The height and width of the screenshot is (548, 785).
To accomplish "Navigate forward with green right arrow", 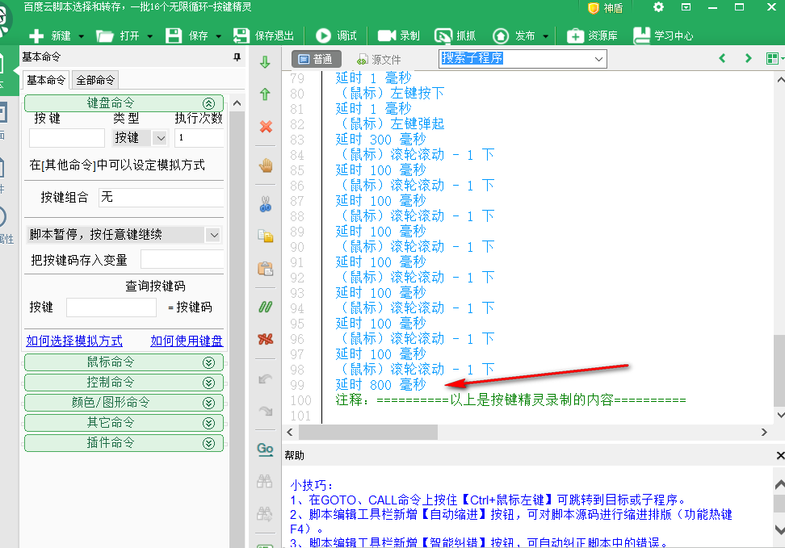I will 748,58.
